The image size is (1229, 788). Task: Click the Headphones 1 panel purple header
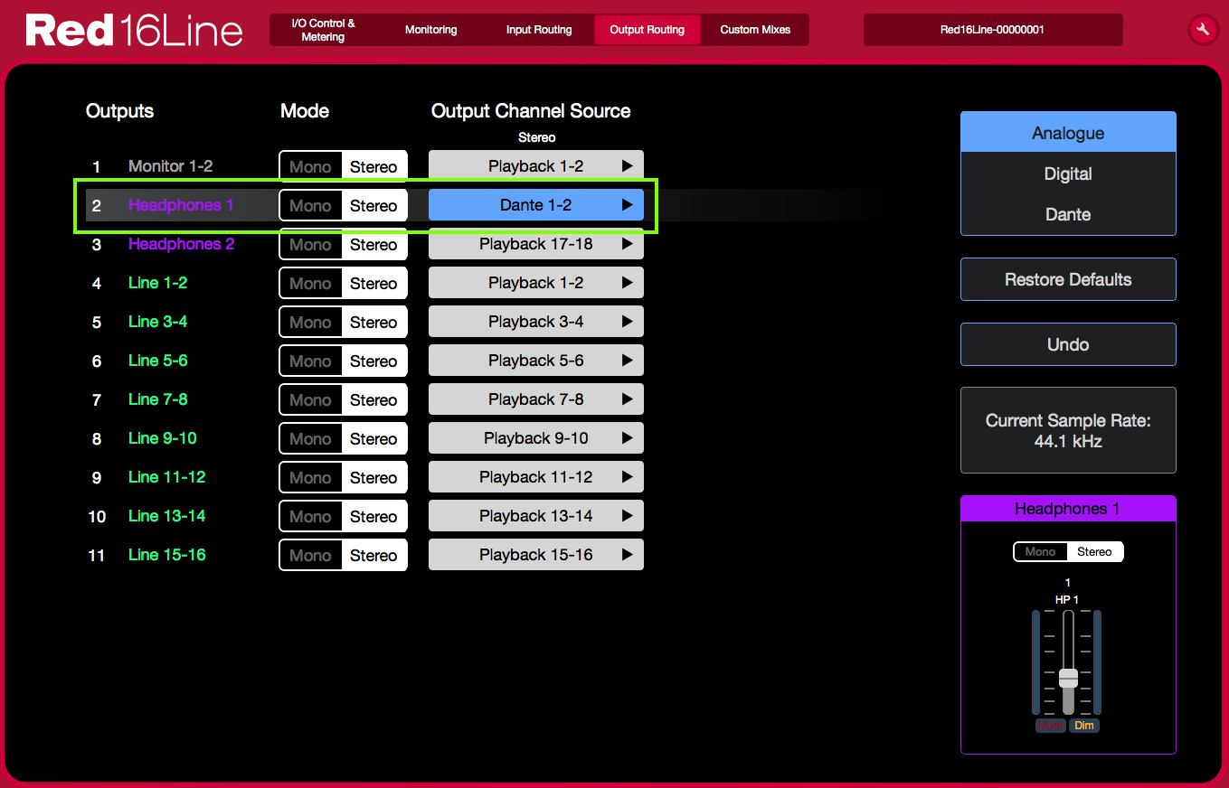1068,509
